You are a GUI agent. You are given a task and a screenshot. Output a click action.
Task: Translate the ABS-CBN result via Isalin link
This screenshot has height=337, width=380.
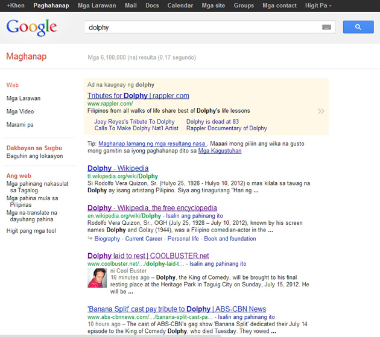(x=246, y=317)
